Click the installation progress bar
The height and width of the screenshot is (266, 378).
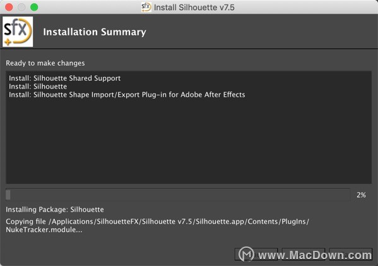tap(178, 195)
